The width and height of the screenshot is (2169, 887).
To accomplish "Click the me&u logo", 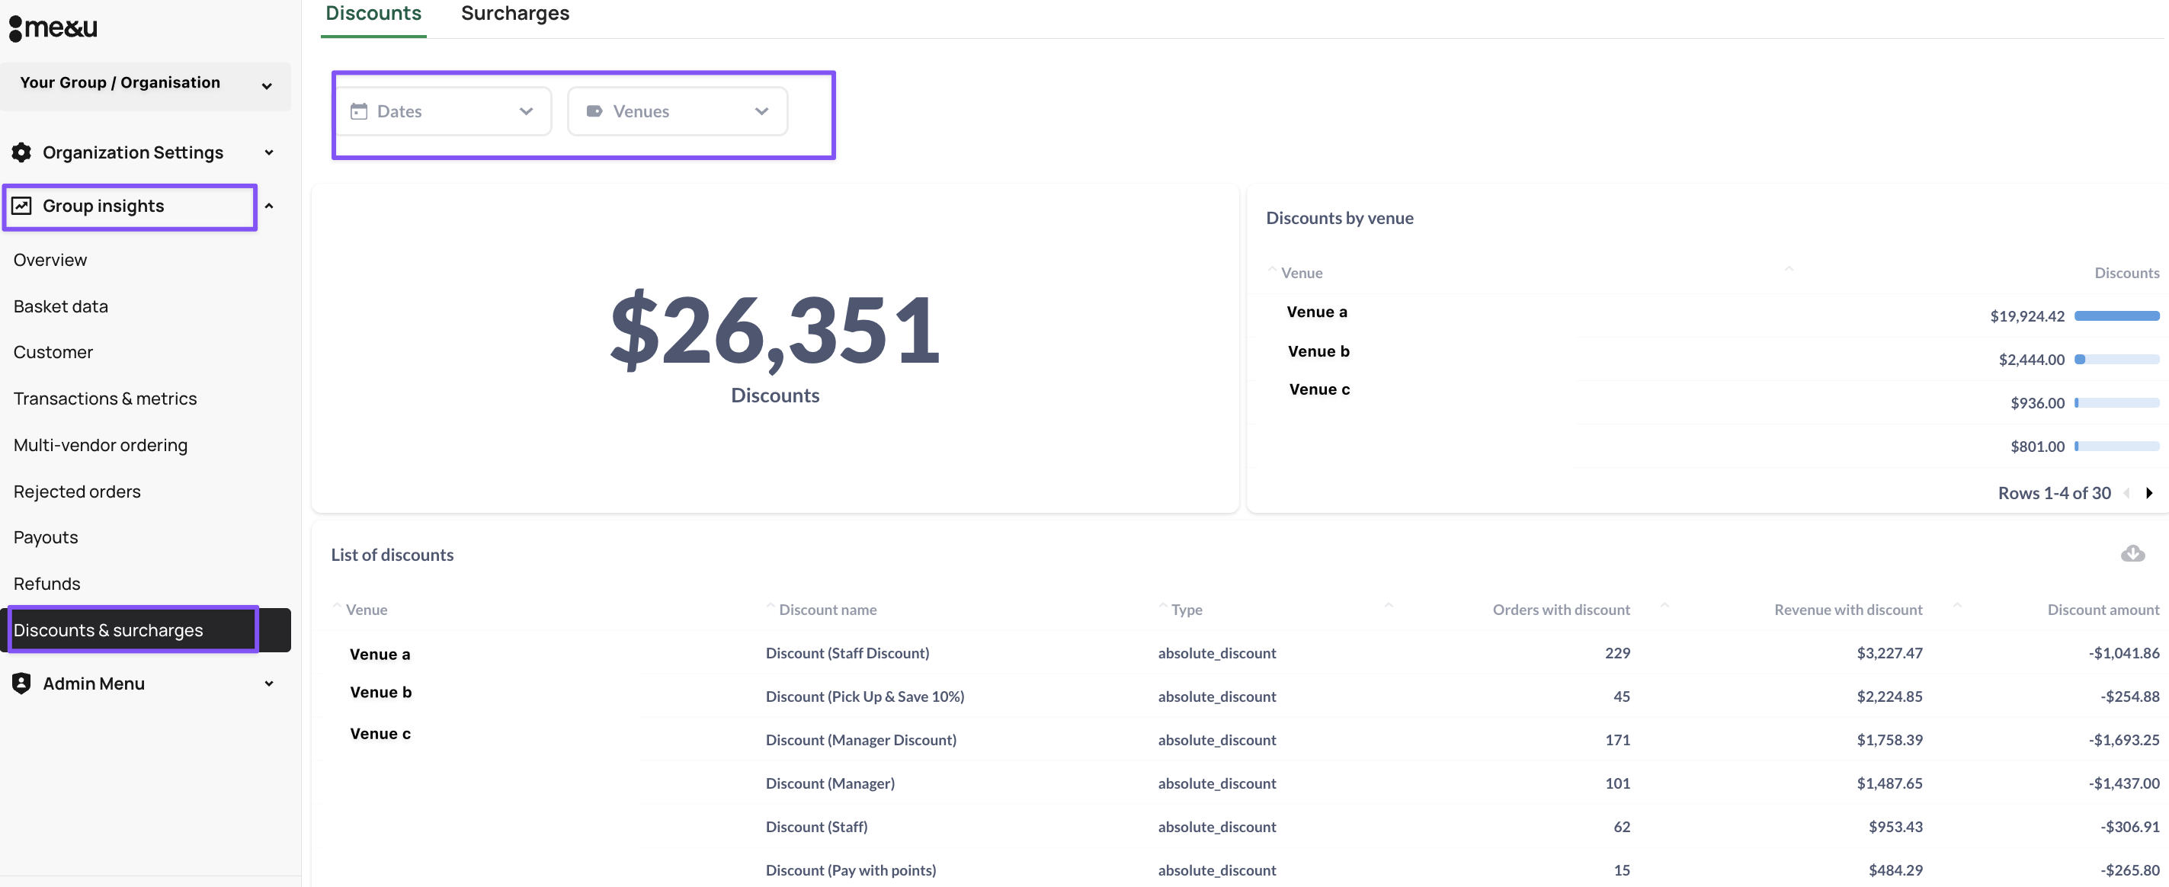I will pyautogui.click(x=53, y=27).
